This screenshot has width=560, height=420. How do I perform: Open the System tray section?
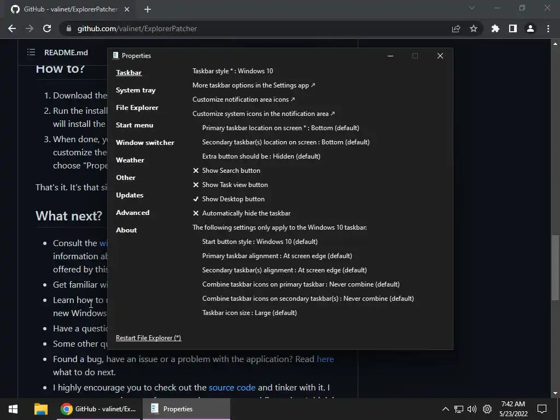coord(136,90)
